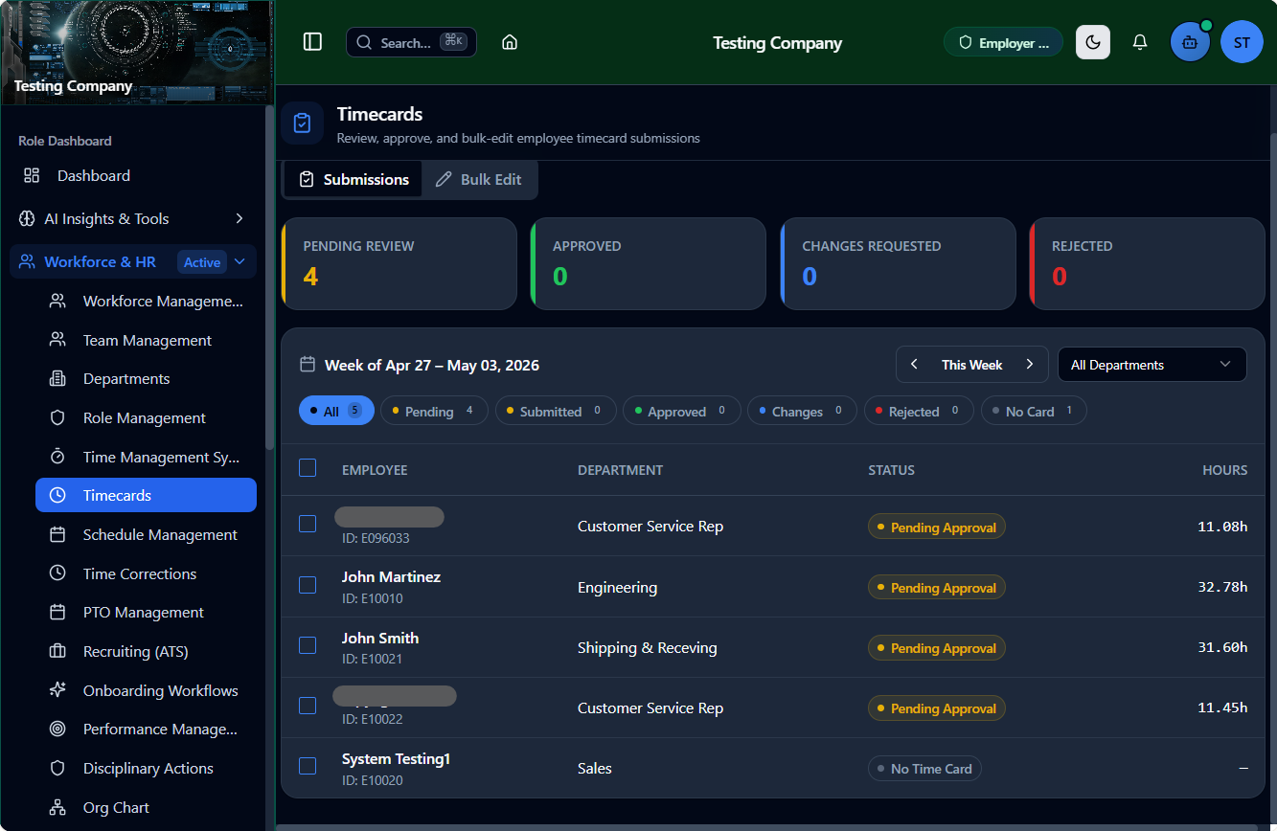Click John Martinez's Pending Approval badge

coord(937,588)
